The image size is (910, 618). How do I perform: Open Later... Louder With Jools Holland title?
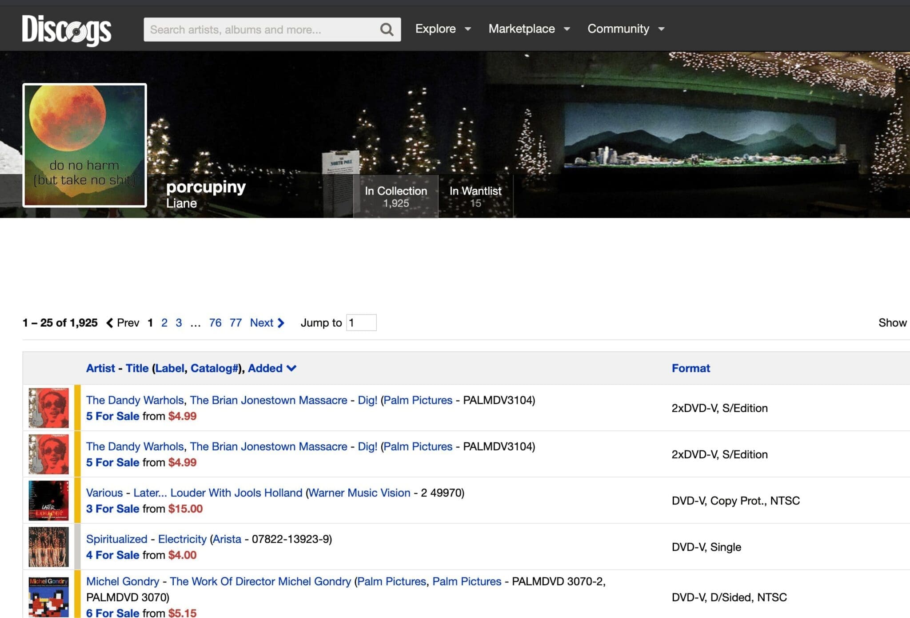tap(218, 493)
